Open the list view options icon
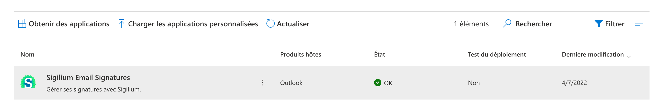 tap(639, 24)
